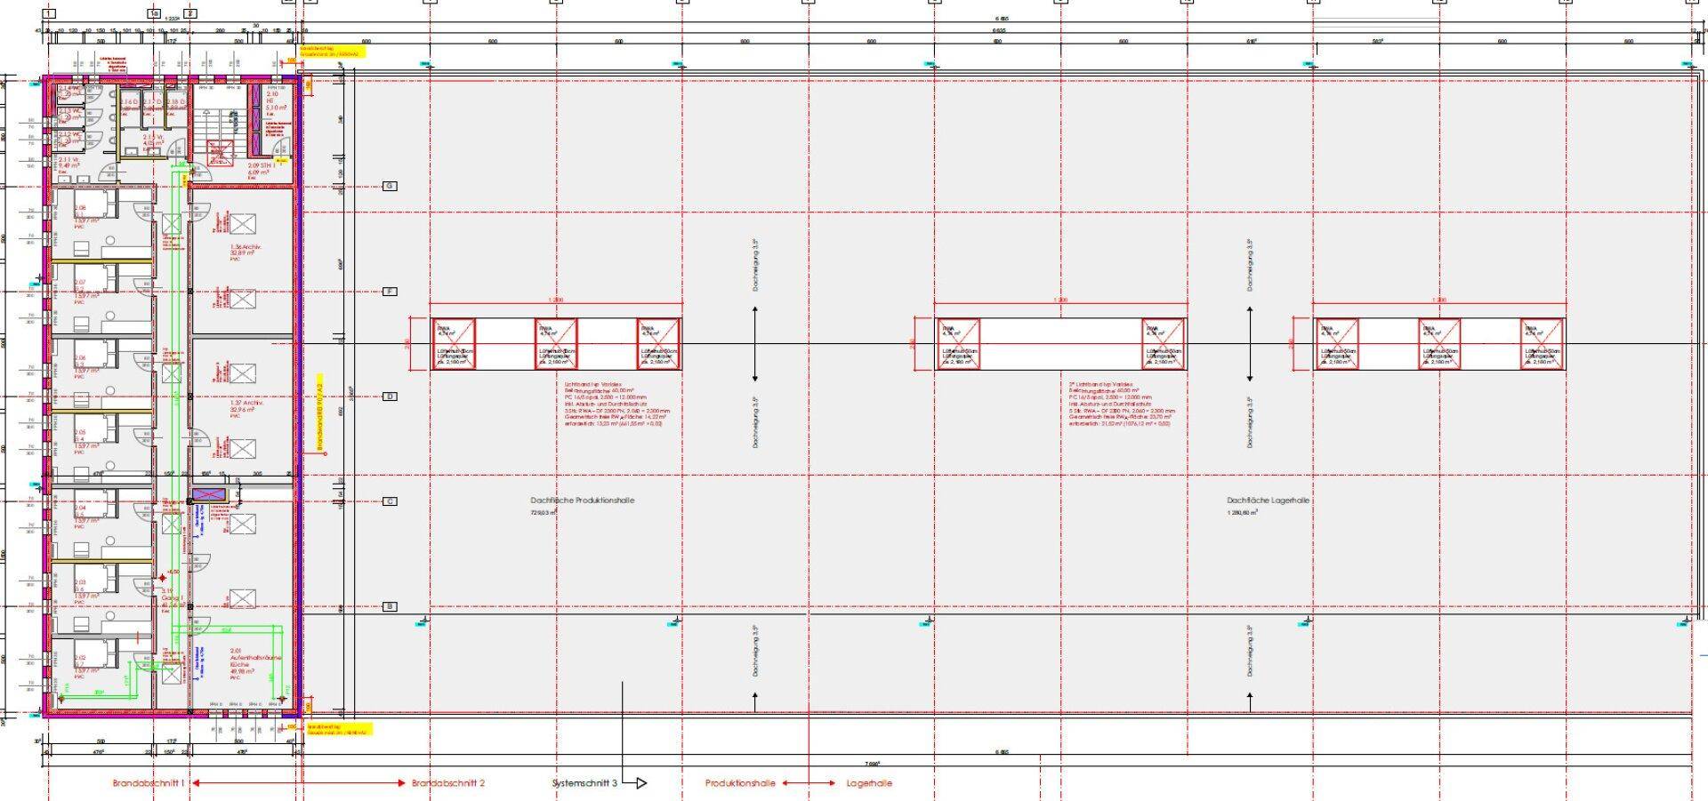Select the Brandabschnitt 1 label
The height and width of the screenshot is (801, 1708).
coord(149,783)
